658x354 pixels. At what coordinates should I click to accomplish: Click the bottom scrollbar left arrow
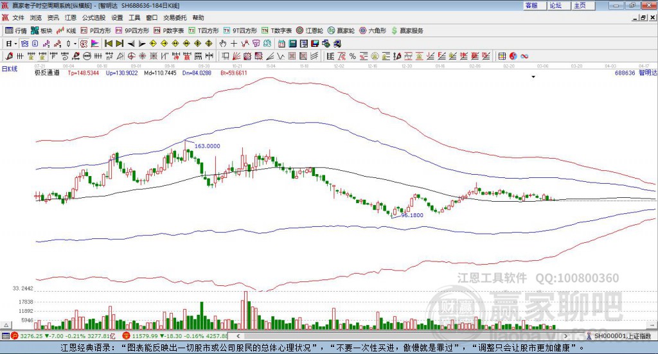pos(238,336)
